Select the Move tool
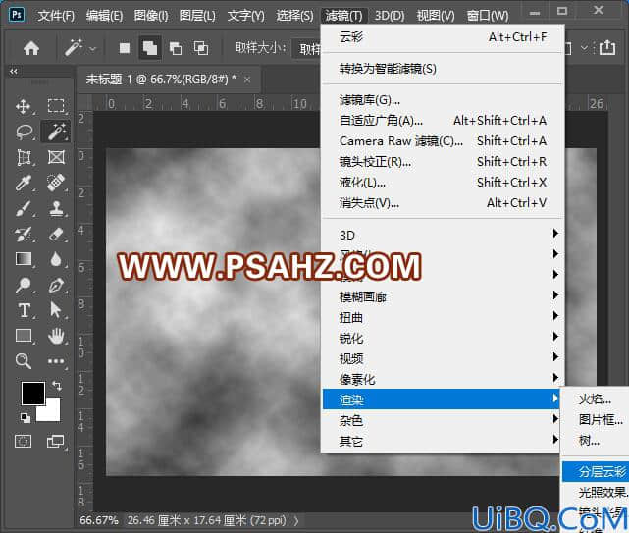This screenshot has height=533, width=629. click(24, 106)
